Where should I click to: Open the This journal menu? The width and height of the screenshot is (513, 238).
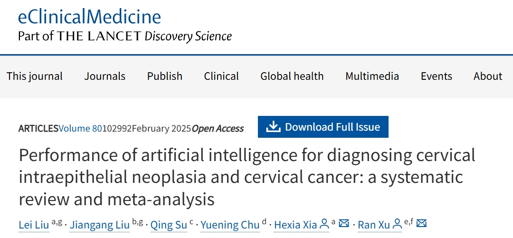point(35,76)
